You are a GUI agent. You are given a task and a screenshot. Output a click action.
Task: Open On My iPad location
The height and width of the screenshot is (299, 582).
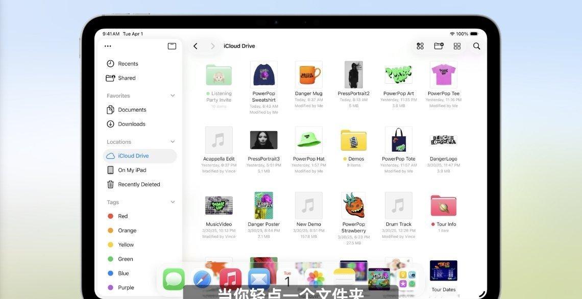coord(140,170)
